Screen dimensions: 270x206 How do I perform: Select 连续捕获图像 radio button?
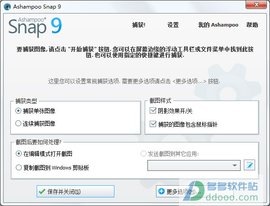click(x=18, y=123)
